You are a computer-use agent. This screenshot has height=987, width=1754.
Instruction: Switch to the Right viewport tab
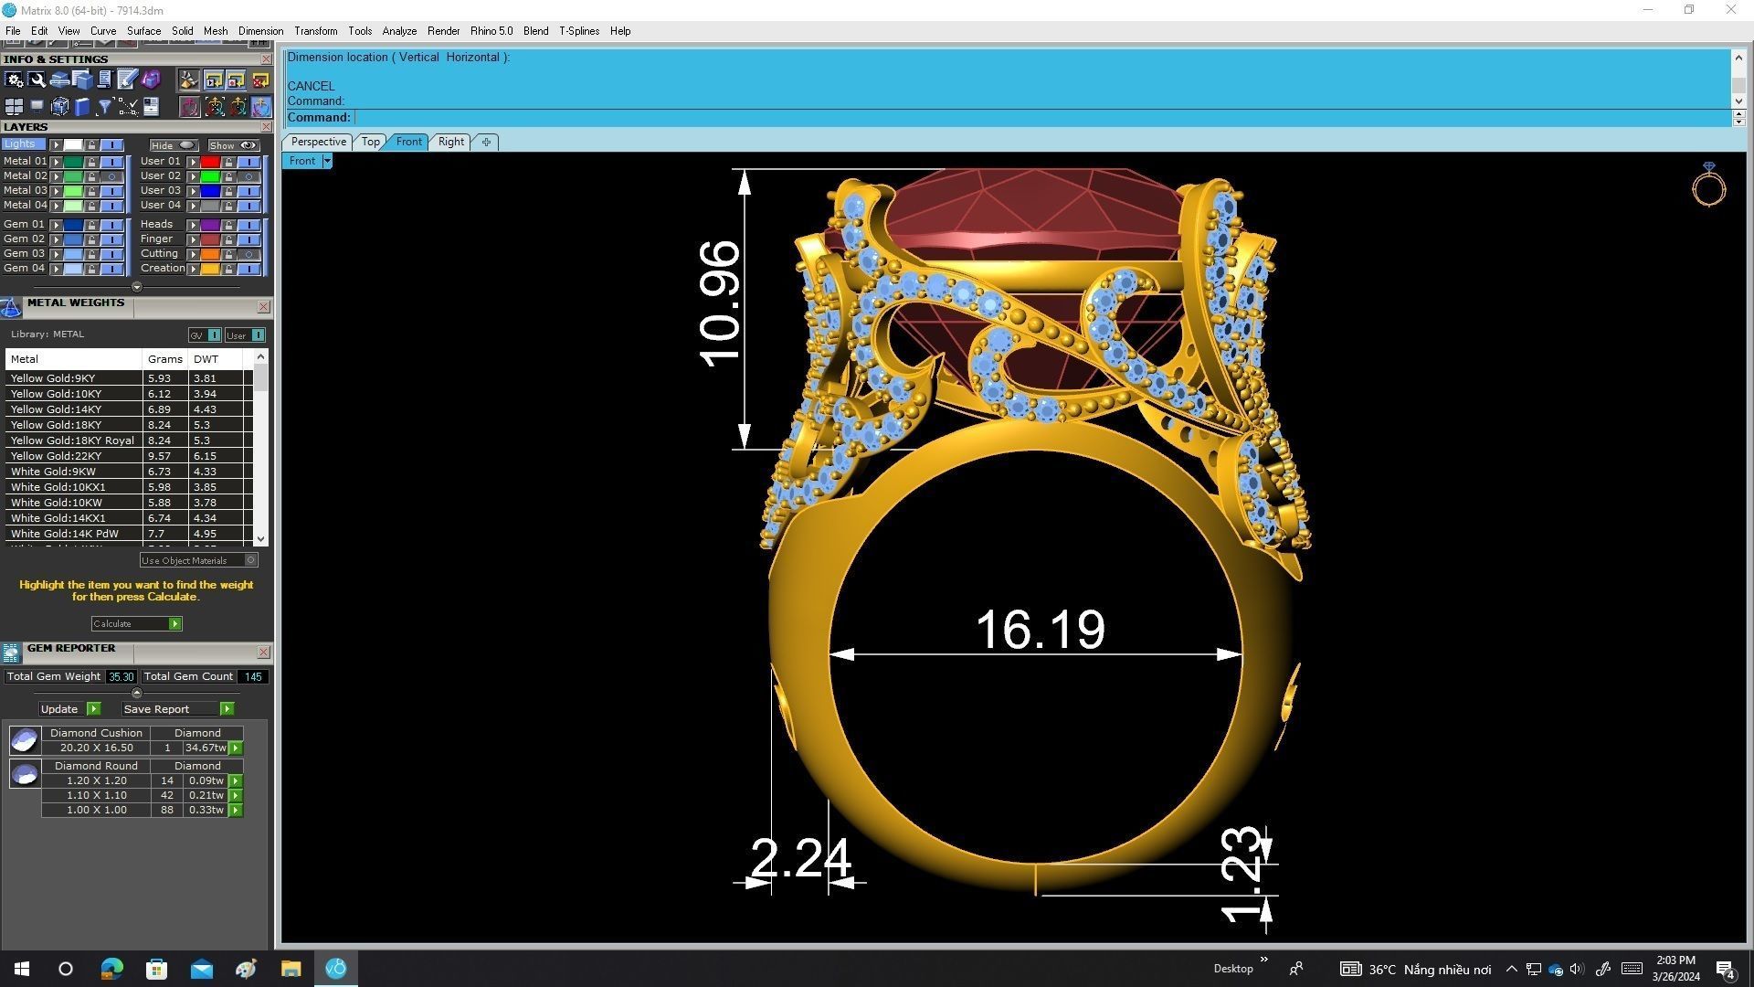(450, 142)
